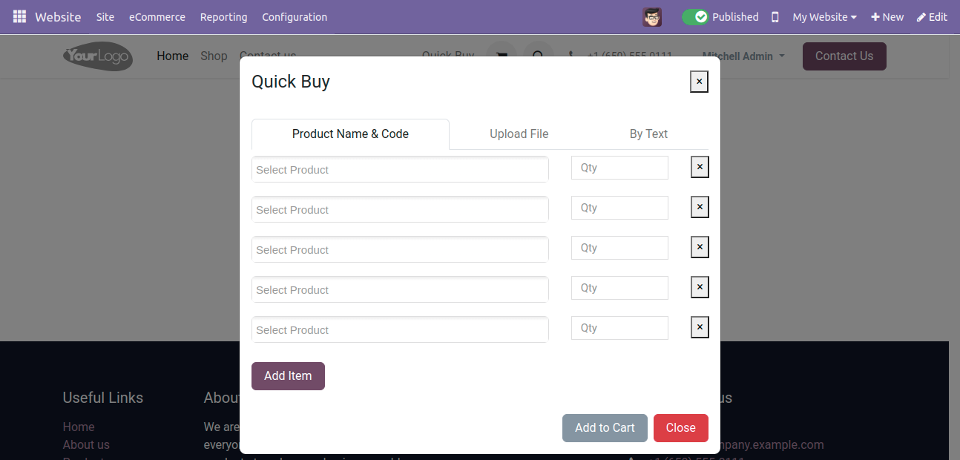This screenshot has width=960, height=460.
Task: Remove the fifth product row
Action: [700, 327]
